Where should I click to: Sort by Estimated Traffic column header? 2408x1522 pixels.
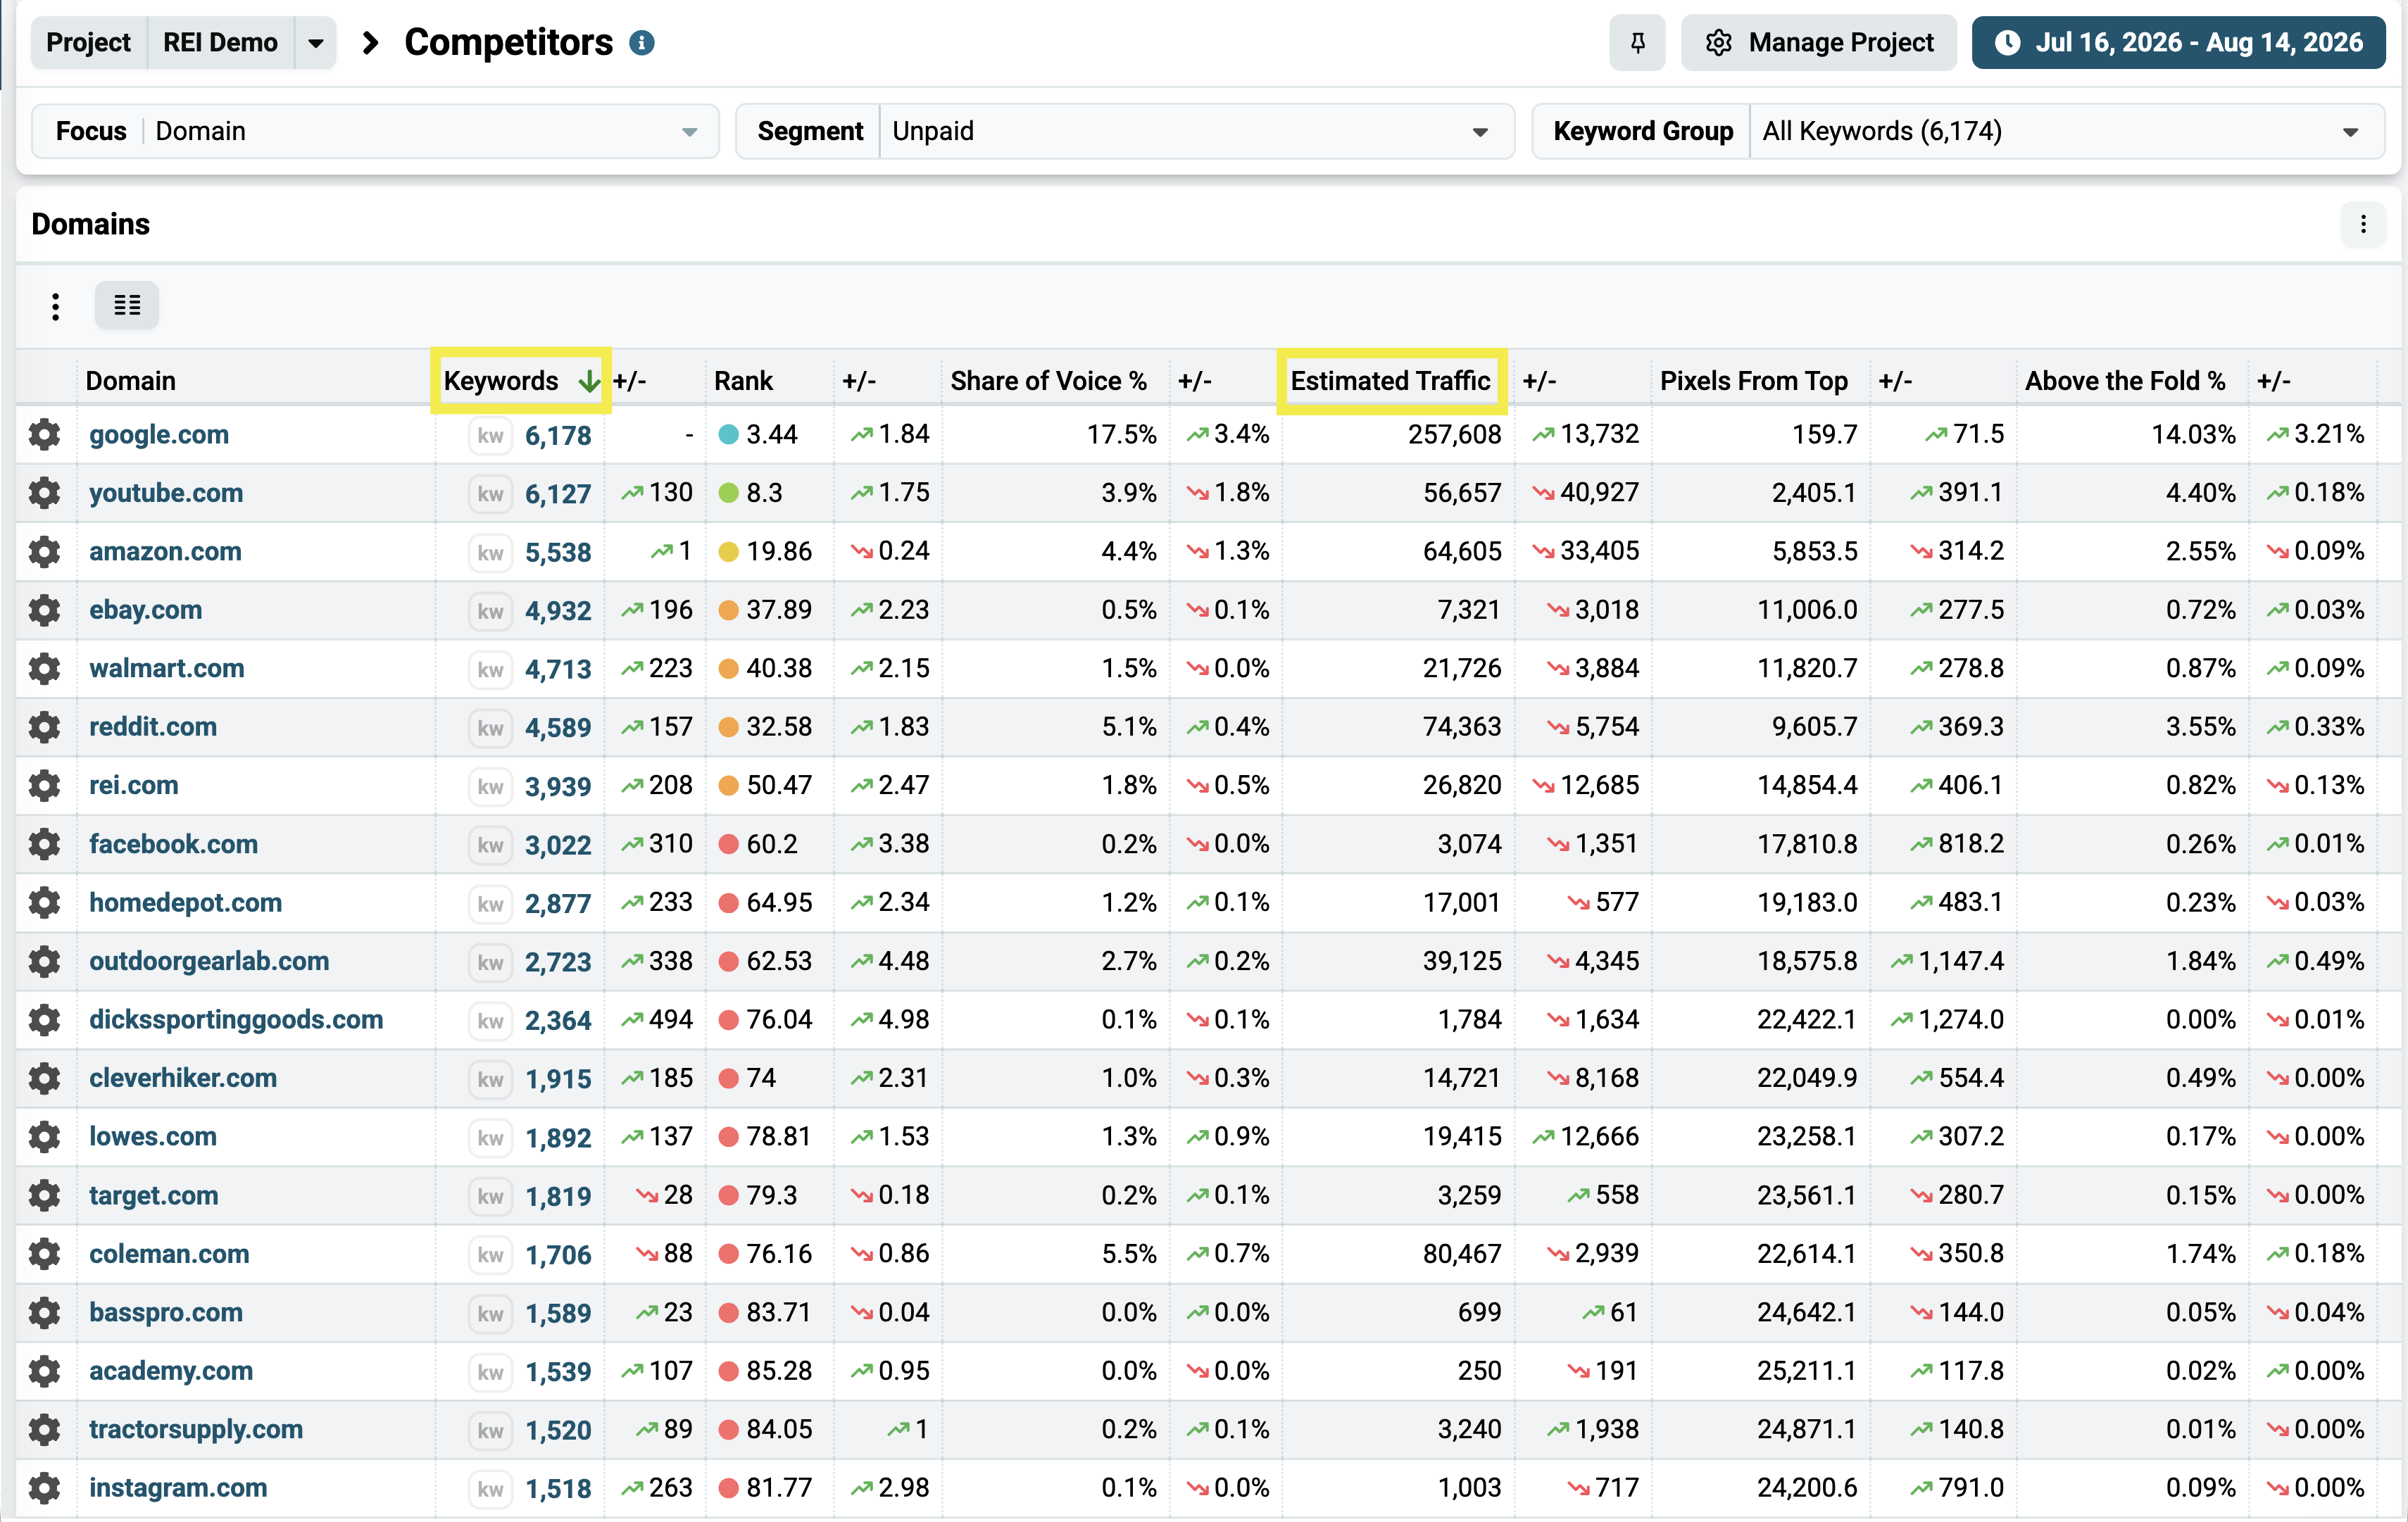1391,381
